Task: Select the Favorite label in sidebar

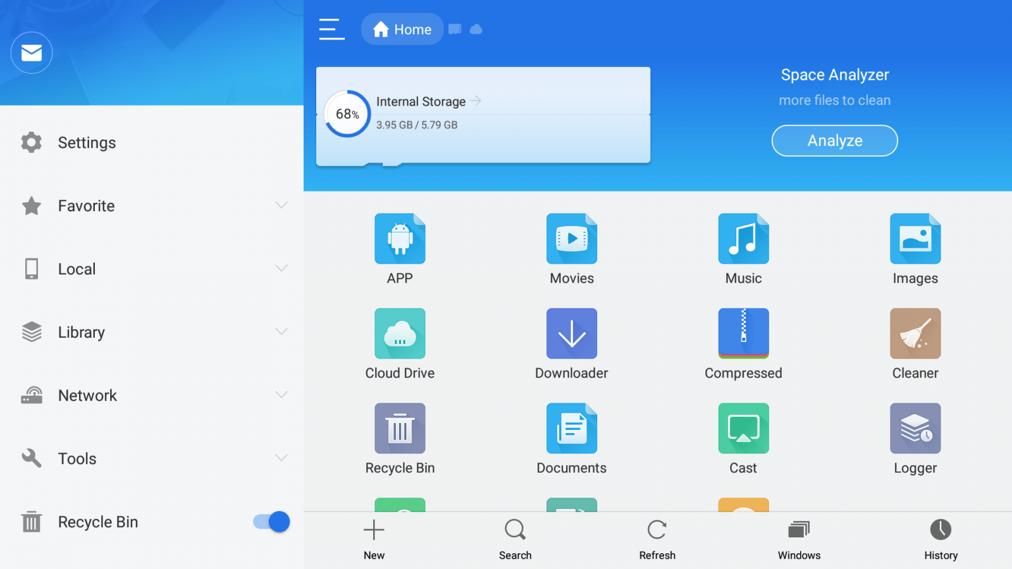Action: pyautogui.click(x=87, y=206)
